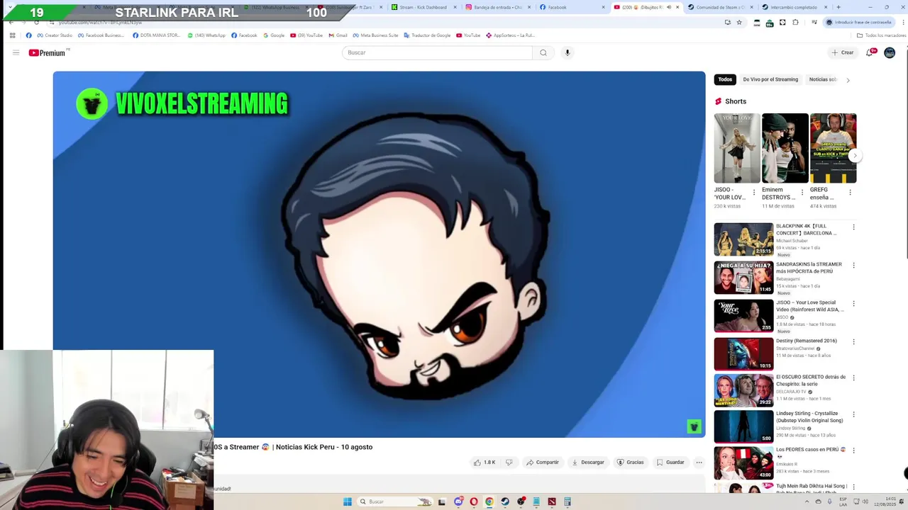The image size is (908, 510).
Task: Open Meta Business Suite bookmark
Action: (376, 35)
